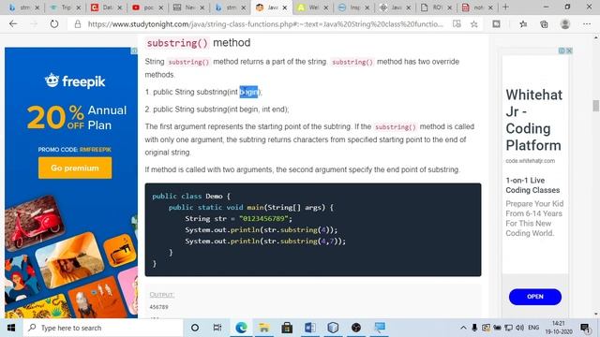Open Microsoft Edge from the taskbar
The image size is (600, 337).
241,328
